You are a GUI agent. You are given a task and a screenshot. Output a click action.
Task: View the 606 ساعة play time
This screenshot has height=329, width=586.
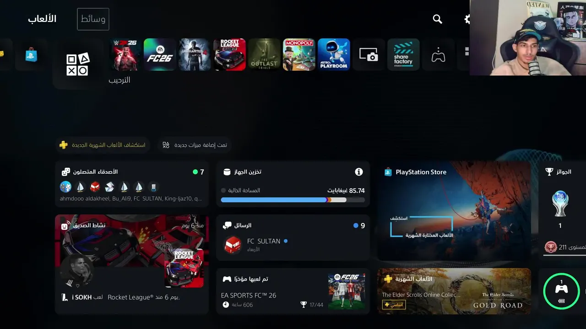238,305
